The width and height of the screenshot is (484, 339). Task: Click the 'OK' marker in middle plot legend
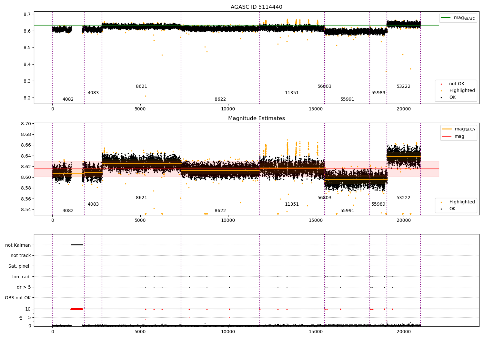point(441,209)
